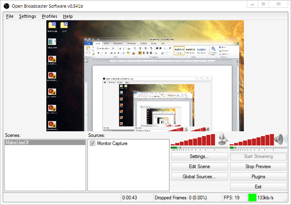Mute the desktop speaker icon
This screenshot has width=291, height=205.
pyautogui.click(x=281, y=139)
